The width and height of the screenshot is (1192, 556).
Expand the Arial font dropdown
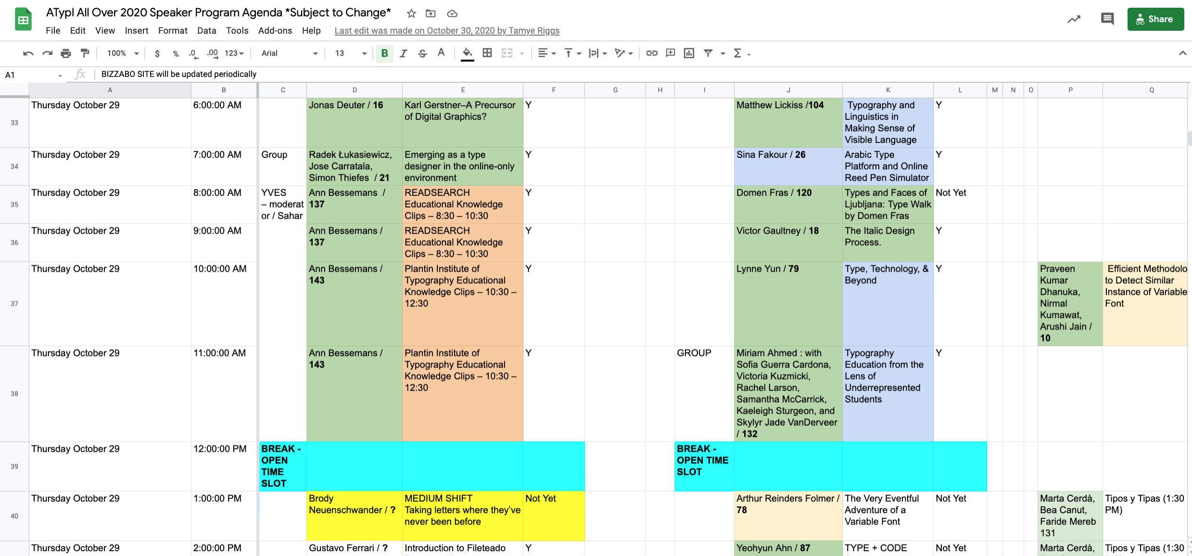(x=290, y=53)
